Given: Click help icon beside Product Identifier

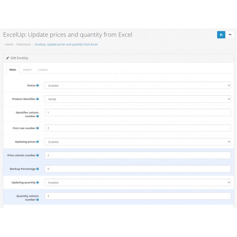Looking at the screenshot, I should 37,99.
